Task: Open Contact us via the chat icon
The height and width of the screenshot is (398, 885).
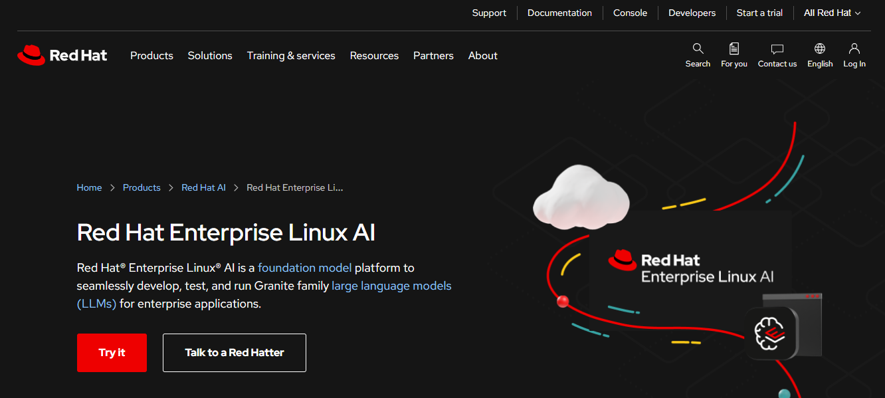Action: coord(777,55)
